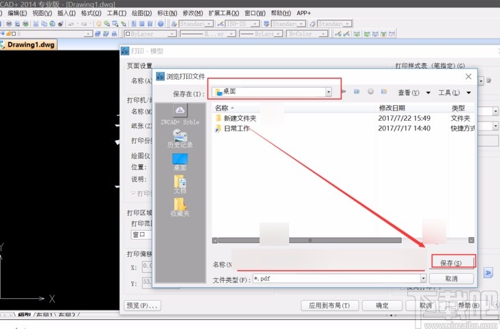This screenshot has height=329, width=500.
Task: Open 收藏夹 location in sidebar
Action: click(x=180, y=207)
